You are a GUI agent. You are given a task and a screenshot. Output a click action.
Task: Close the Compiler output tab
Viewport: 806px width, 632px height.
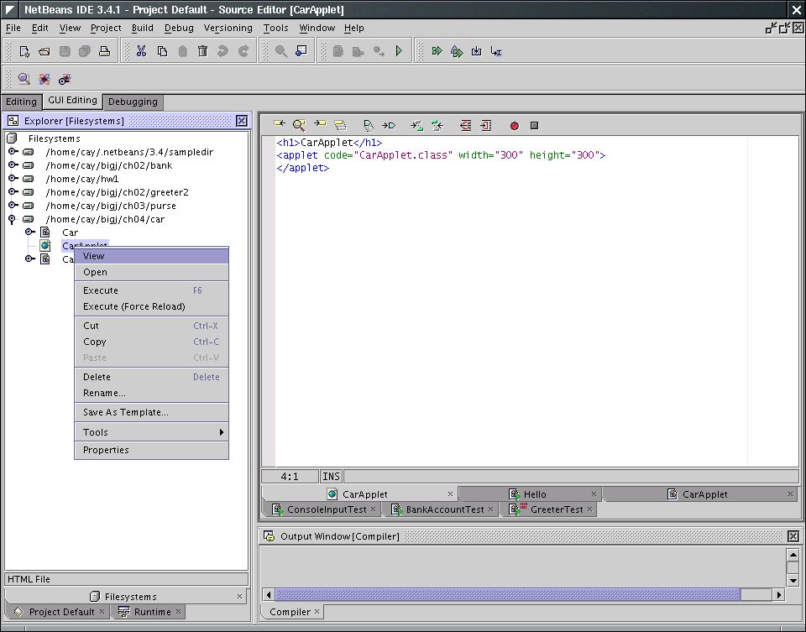pos(317,611)
